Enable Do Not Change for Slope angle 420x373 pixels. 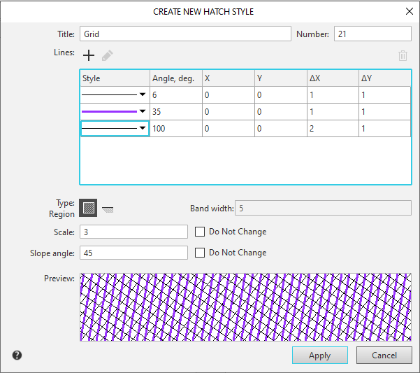coord(200,253)
